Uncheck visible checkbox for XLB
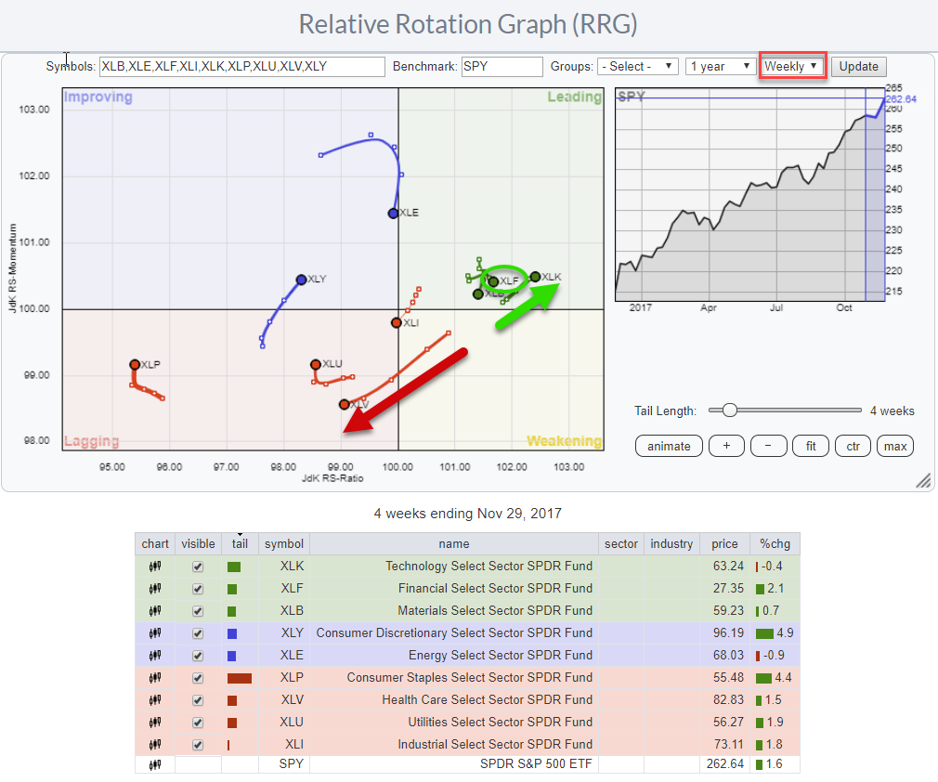The height and width of the screenshot is (782, 938). click(198, 610)
